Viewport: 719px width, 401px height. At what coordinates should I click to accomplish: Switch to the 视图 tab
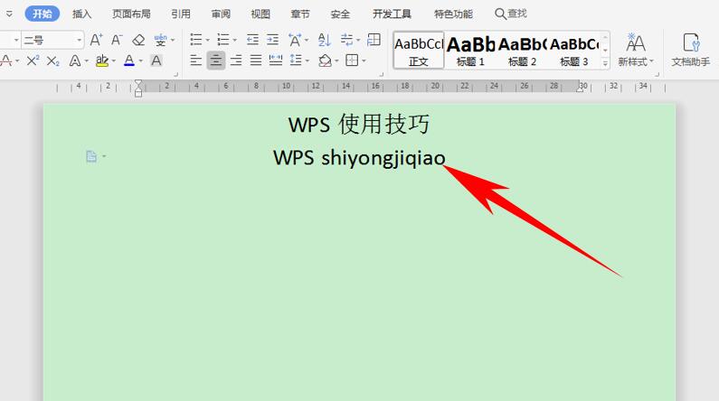[260, 14]
